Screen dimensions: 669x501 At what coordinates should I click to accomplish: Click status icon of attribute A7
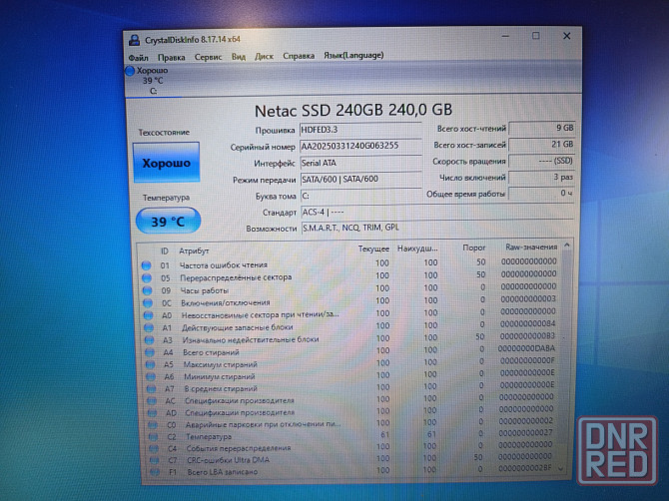coord(151,389)
